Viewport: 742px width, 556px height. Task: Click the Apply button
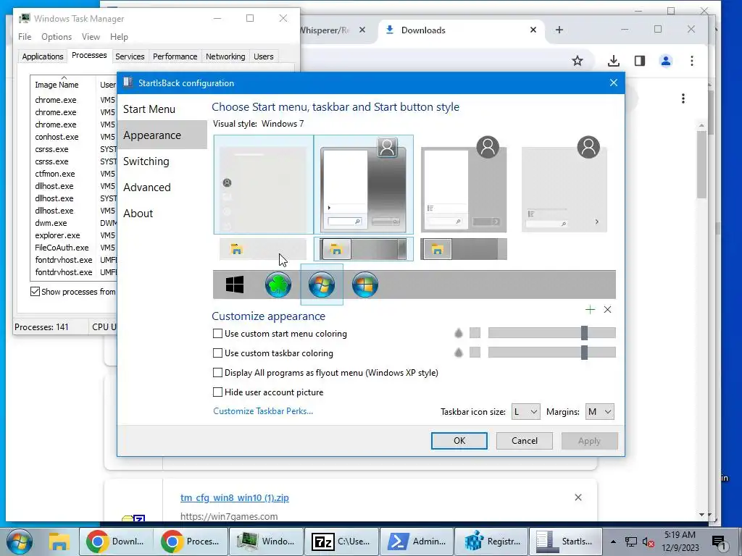(x=589, y=441)
